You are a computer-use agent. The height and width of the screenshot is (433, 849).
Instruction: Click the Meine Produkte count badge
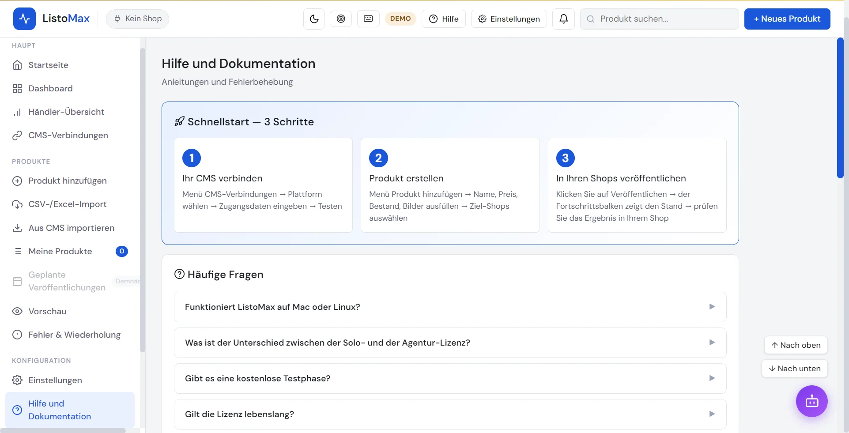(122, 251)
